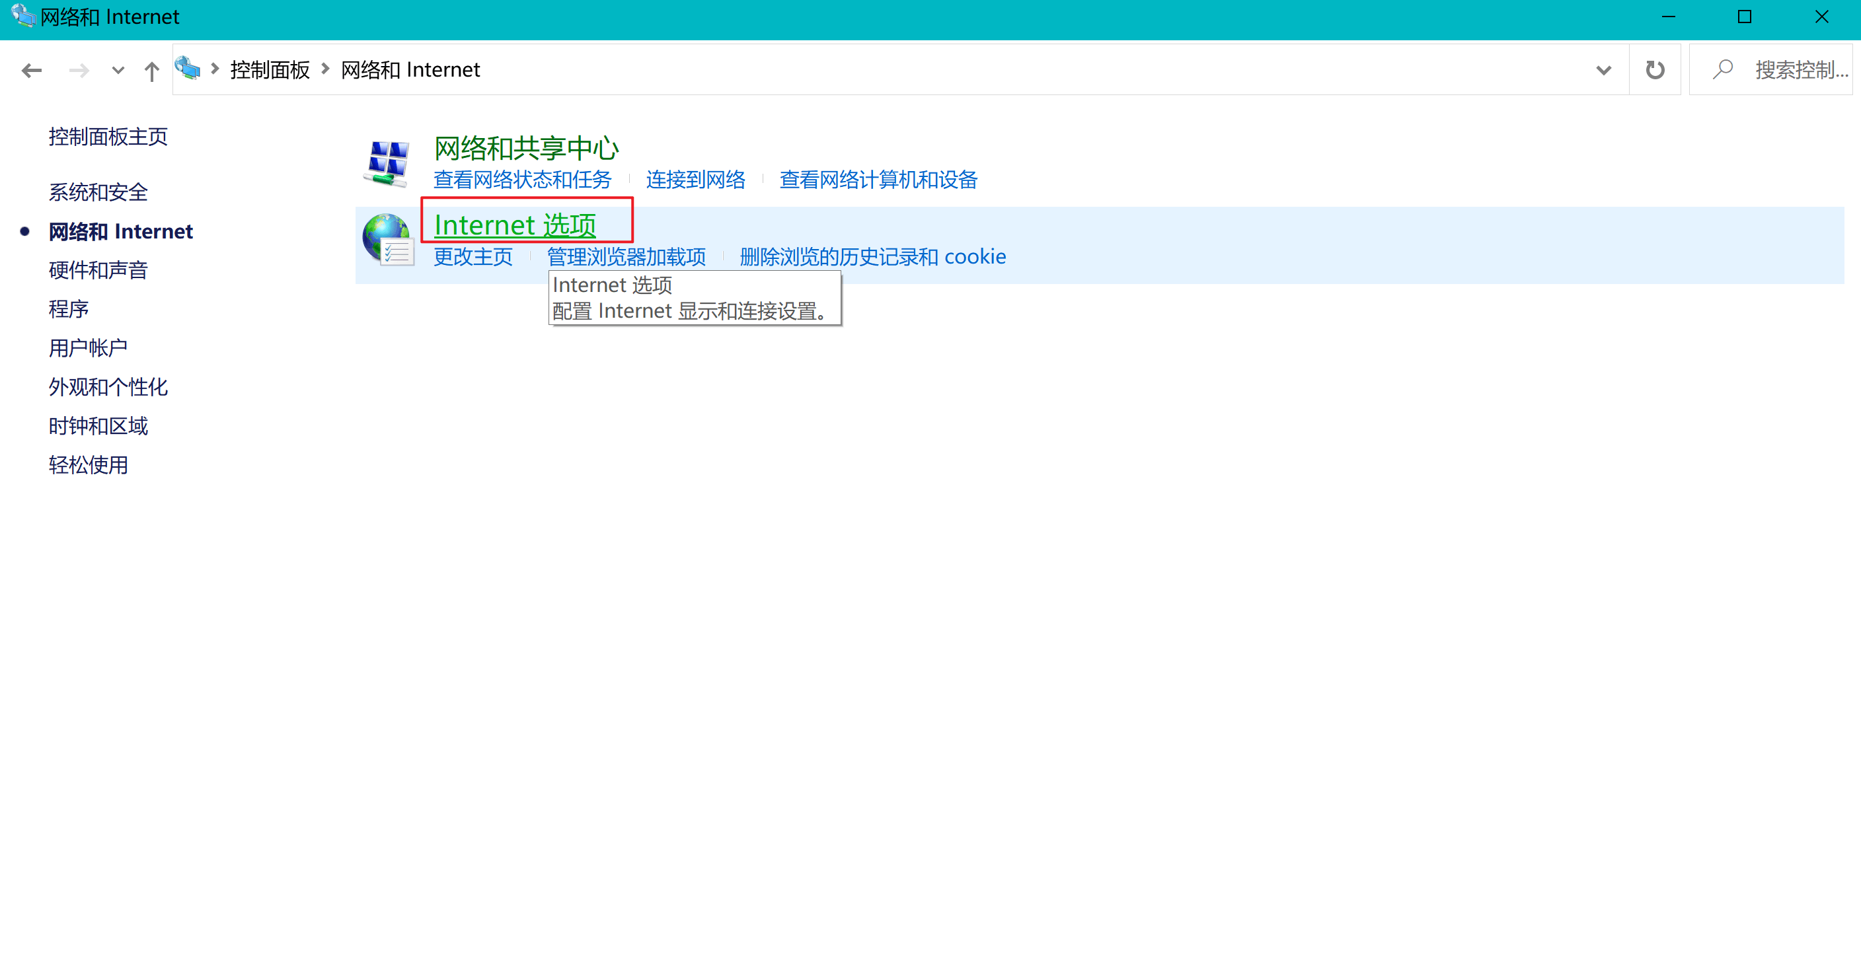
Task: Click 查看网络状态和任务 link
Action: pos(521,180)
